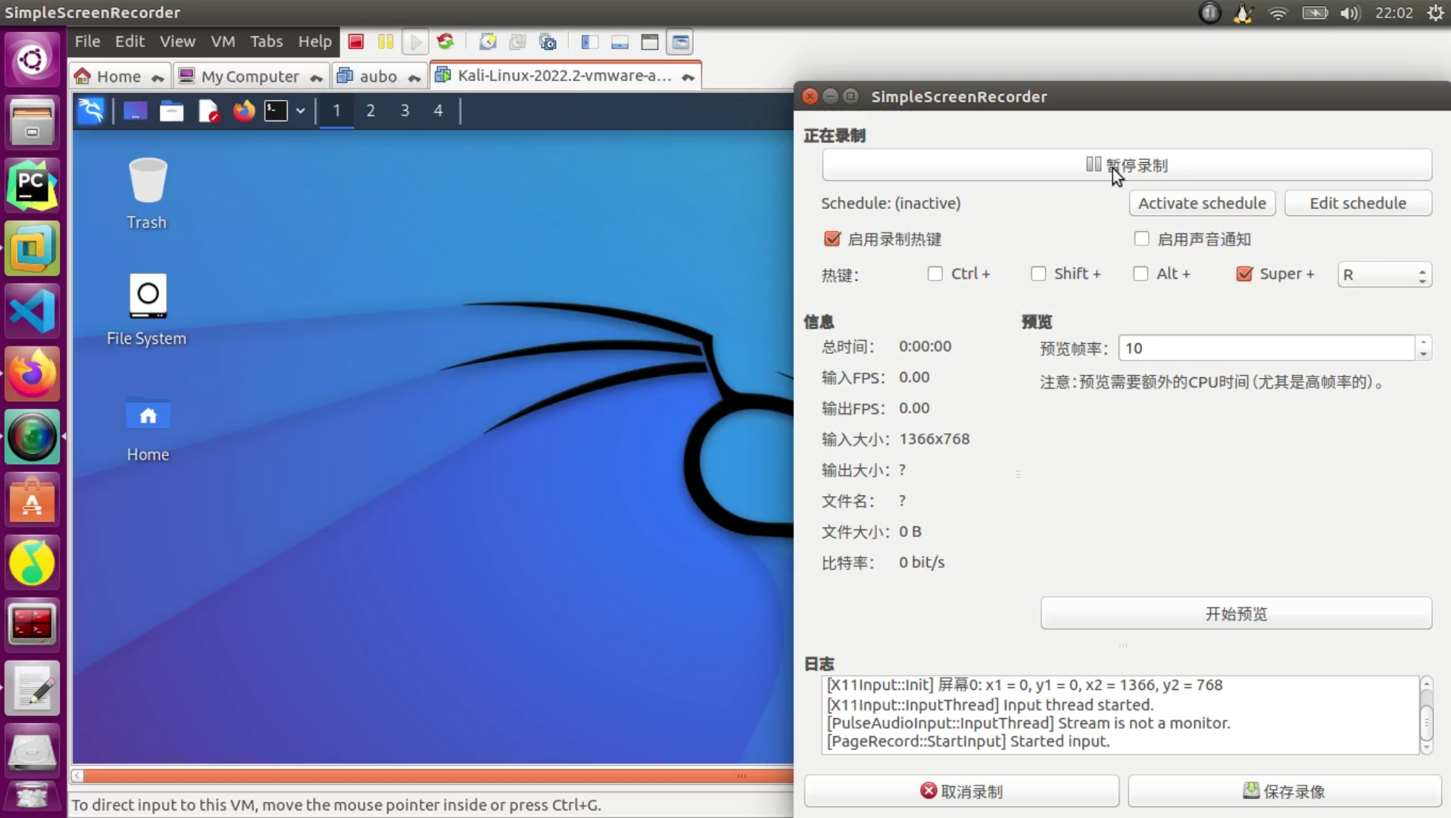Open the snapshot manager icon
This screenshot has width=1451, height=818.
(x=548, y=42)
